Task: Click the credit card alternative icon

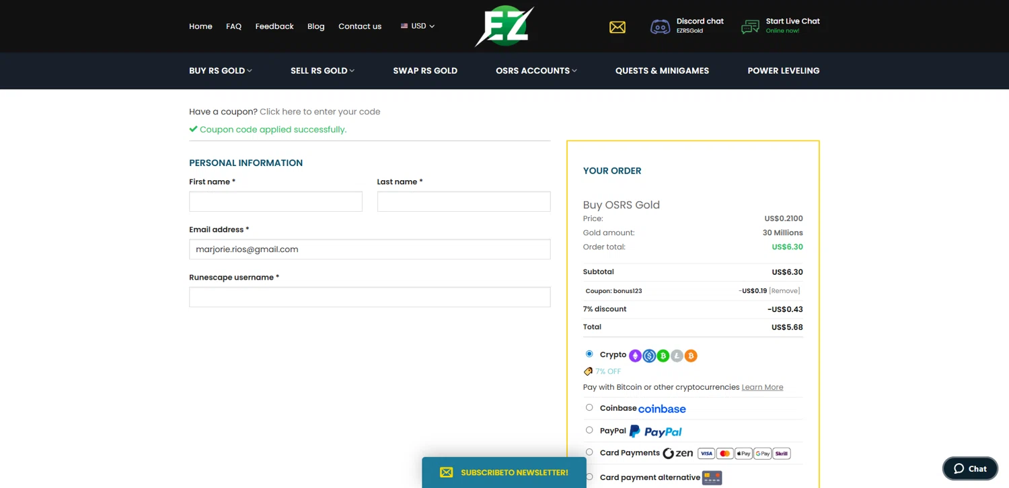Action: [712, 478]
